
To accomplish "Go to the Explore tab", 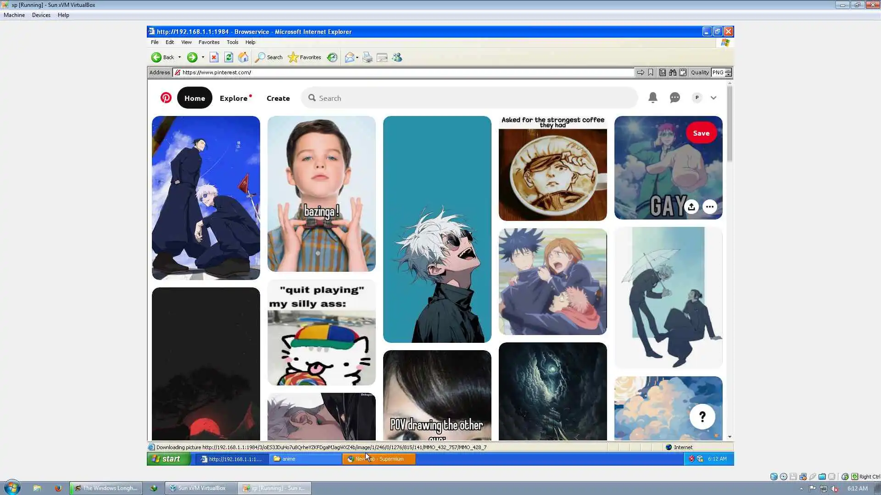I will [234, 98].
